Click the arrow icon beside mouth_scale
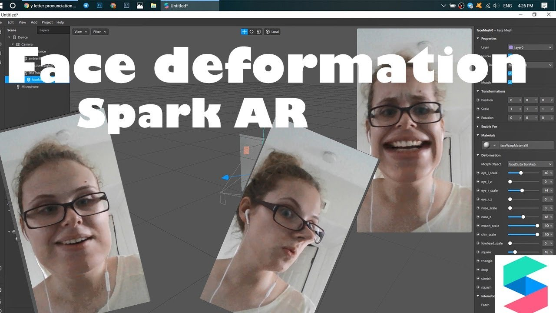This screenshot has height=313, width=556. coord(478,226)
